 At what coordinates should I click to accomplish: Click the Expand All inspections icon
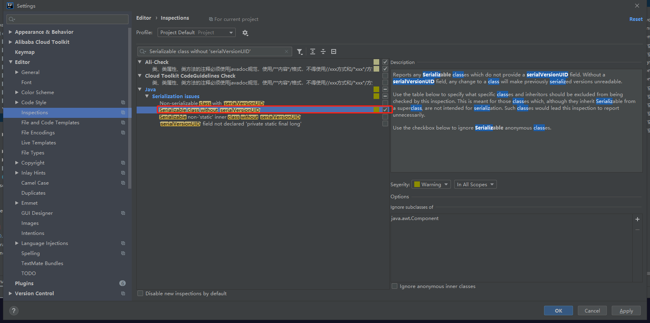click(313, 51)
